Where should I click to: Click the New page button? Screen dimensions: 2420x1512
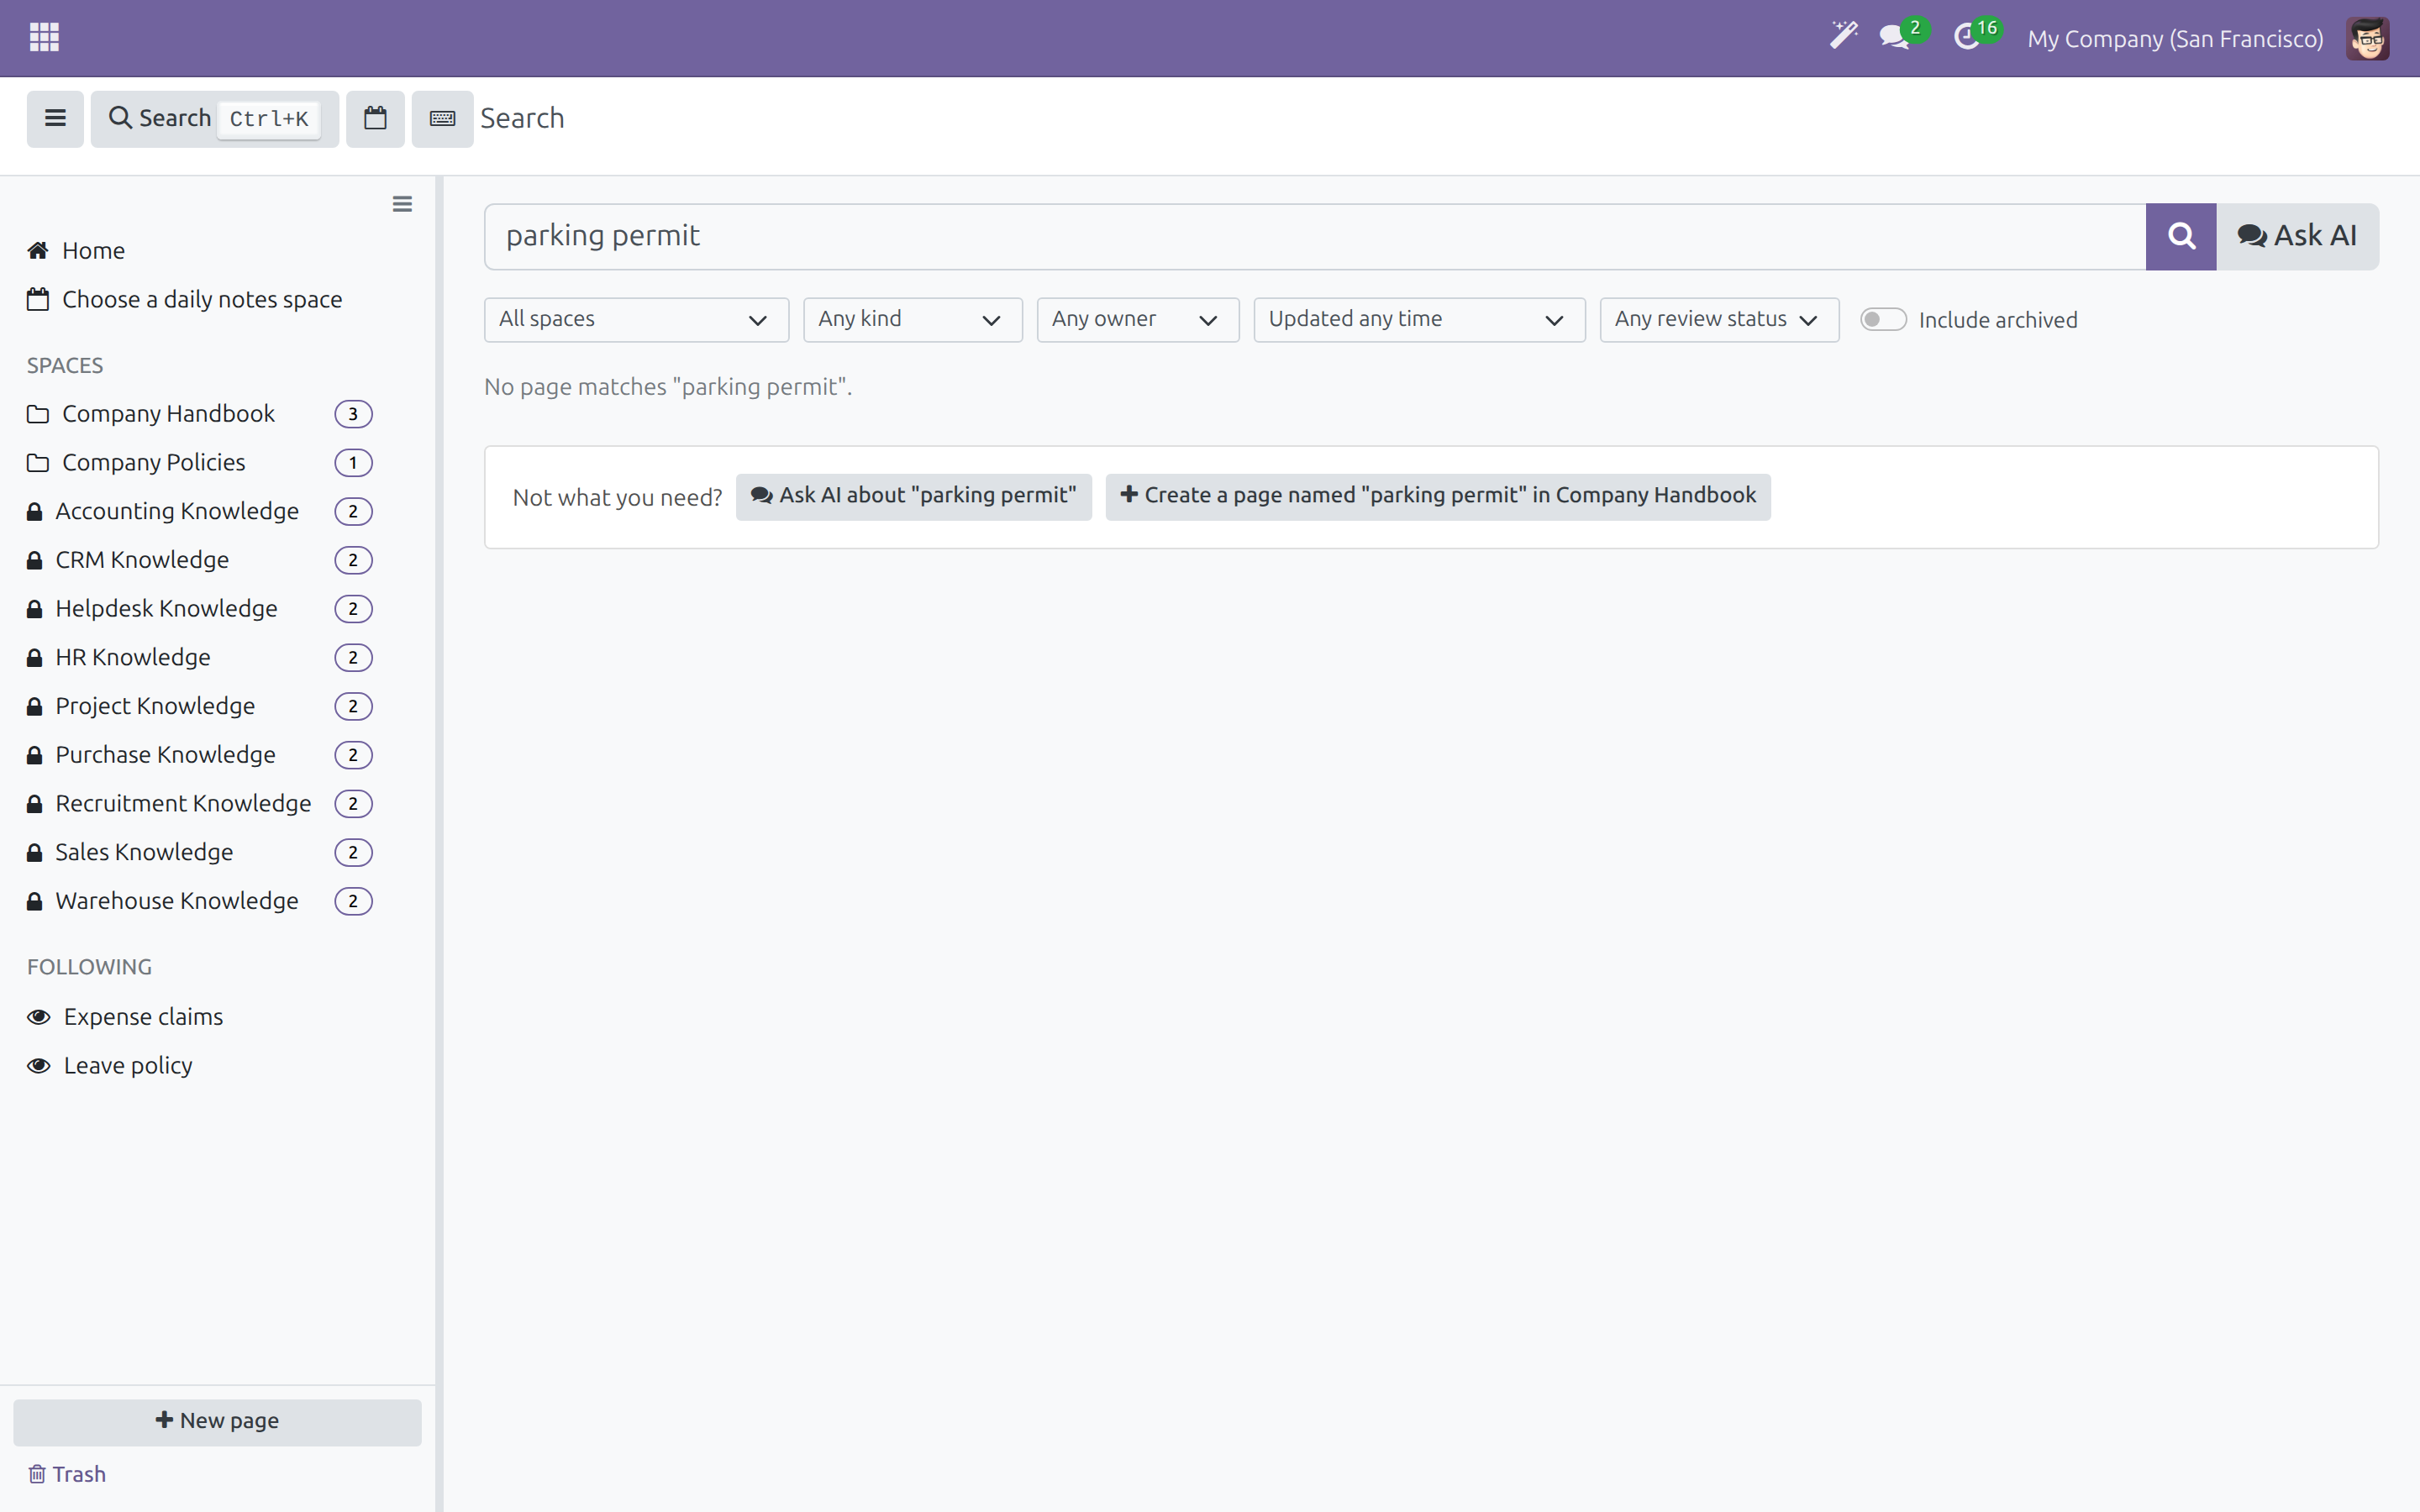(x=217, y=1421)
